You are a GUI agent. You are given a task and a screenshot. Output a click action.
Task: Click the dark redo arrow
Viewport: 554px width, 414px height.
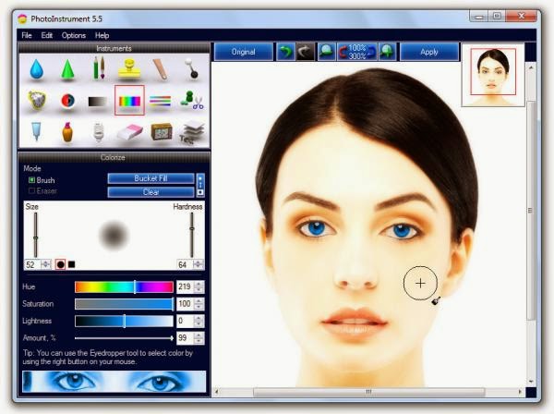pos(305,52)
